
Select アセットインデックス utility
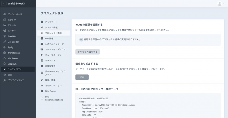[x=55, y=49]
